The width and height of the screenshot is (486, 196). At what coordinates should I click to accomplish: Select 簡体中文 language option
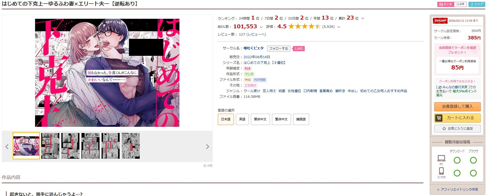(x=260, y=119)
